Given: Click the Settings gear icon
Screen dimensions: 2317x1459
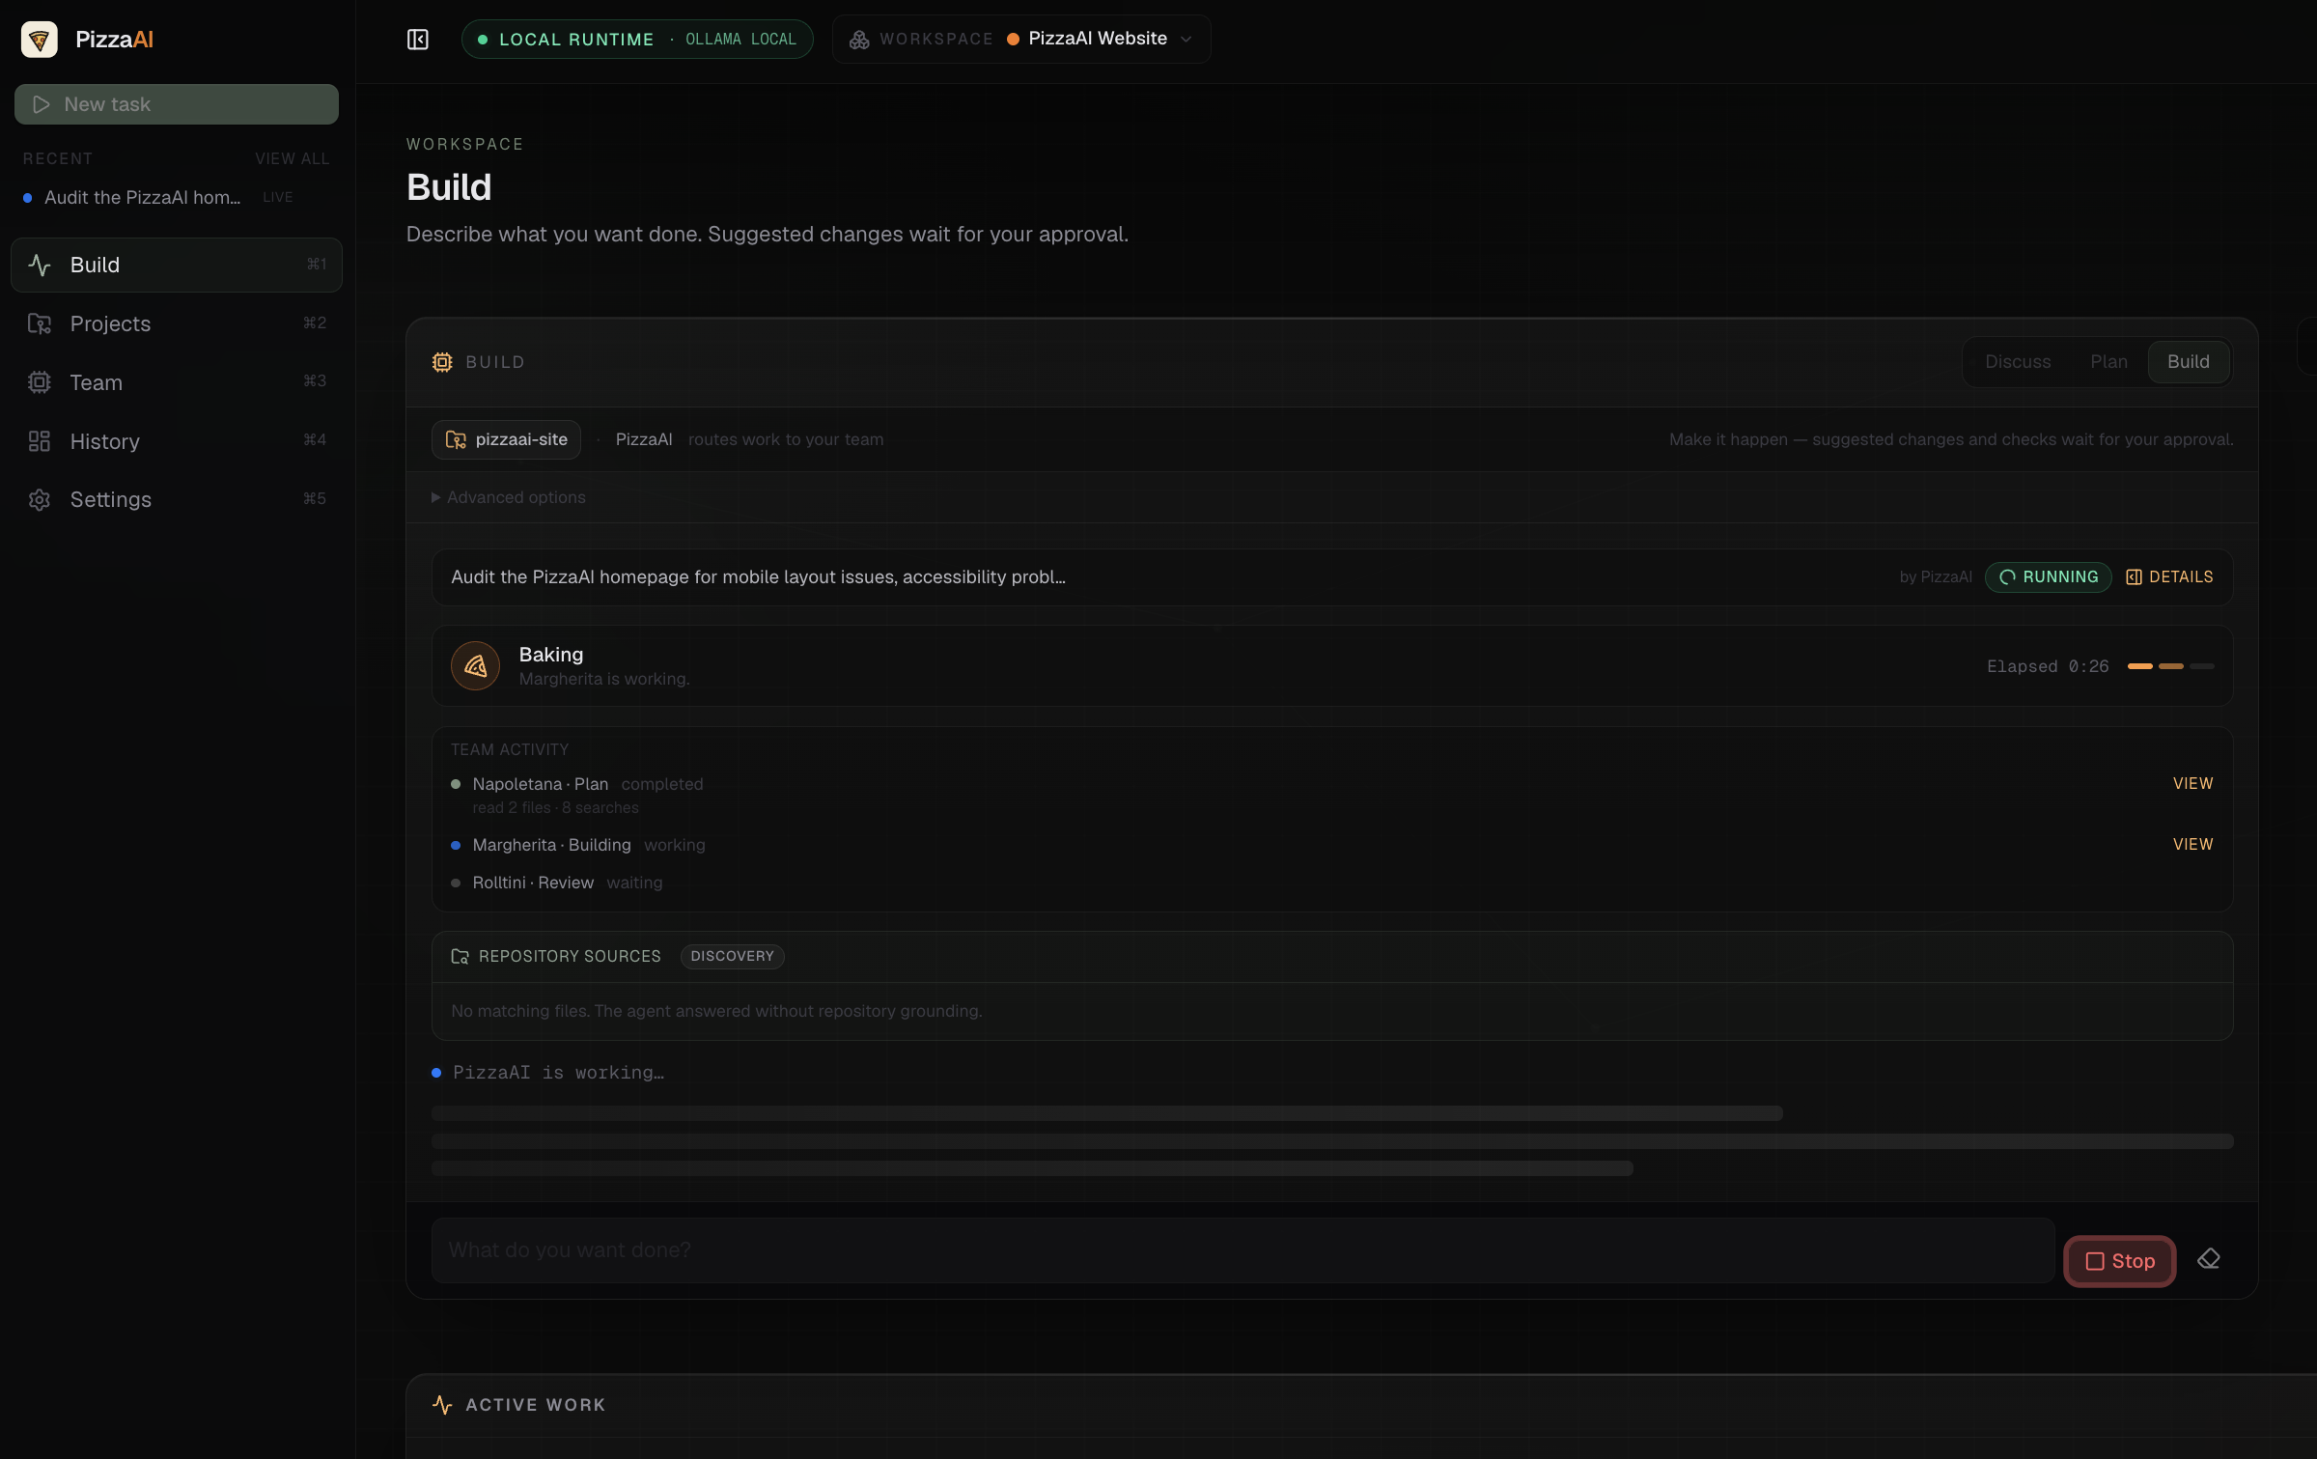Looking at the screenshot, I should 40,500.
